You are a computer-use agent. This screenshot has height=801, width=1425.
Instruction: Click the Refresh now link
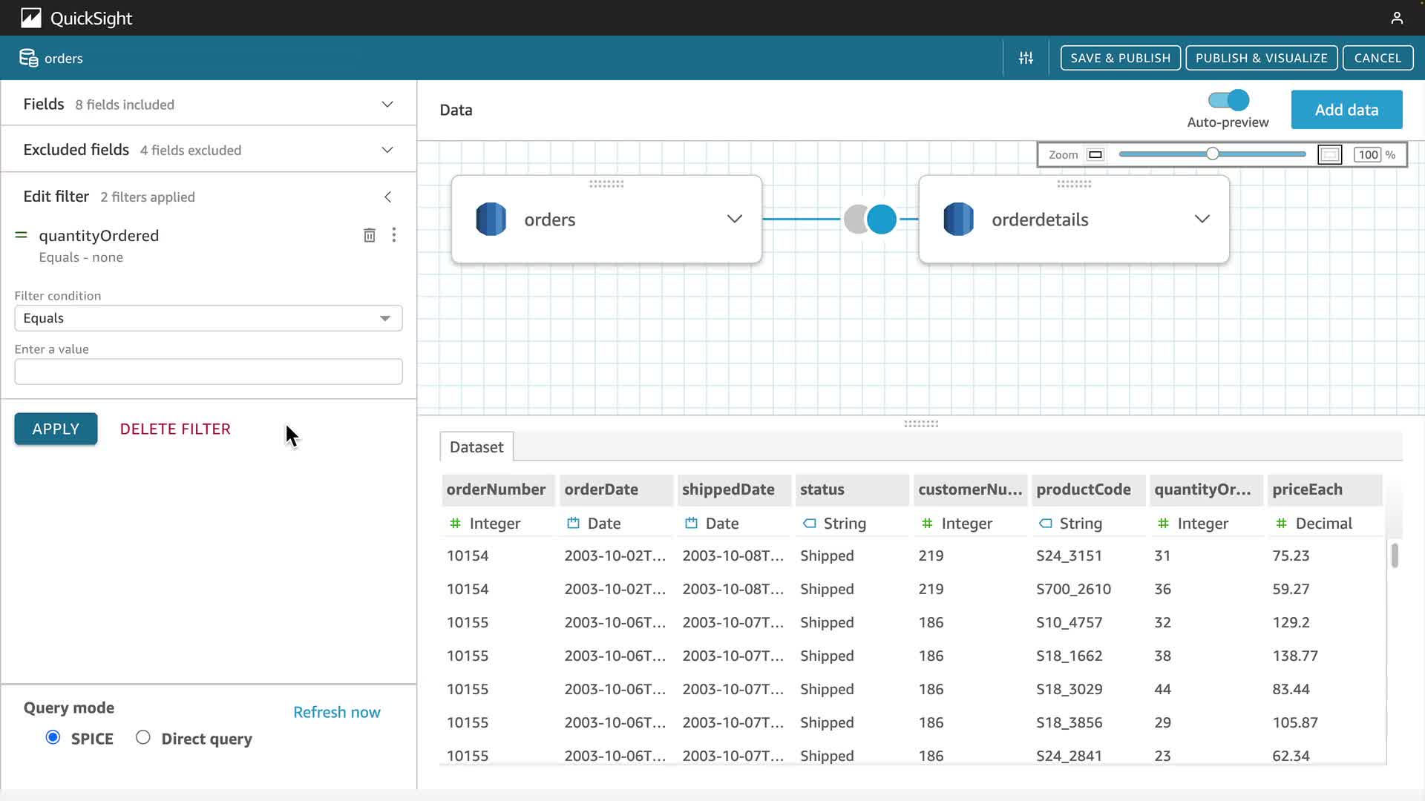click(x=337, y=712)
